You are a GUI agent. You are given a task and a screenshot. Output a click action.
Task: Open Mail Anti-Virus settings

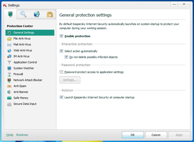pos(30,44)
